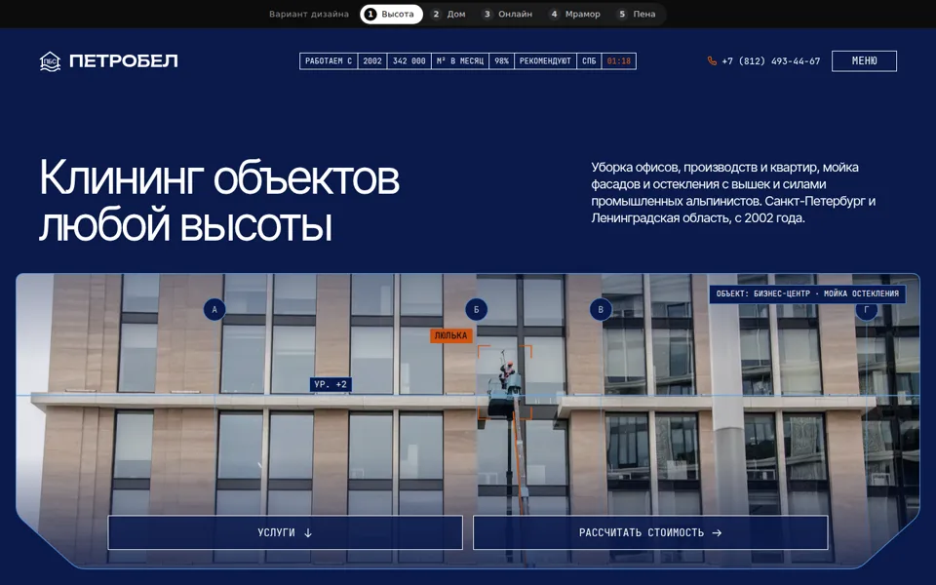The width and height of the screenshot is (936, 585).
Task: Click the Петробел logo emblem icon
Action: point(50,60)
